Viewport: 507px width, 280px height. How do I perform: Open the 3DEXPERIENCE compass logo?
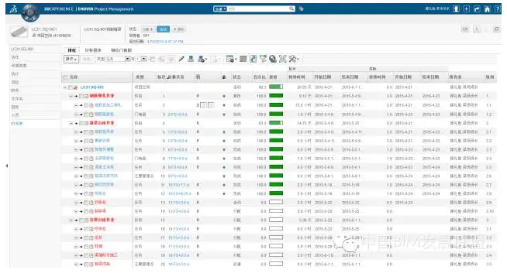click(30, 12)
